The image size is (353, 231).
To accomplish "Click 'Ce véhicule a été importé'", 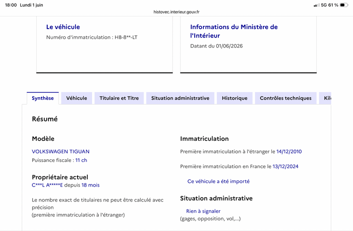I will (x=218, y=181).
